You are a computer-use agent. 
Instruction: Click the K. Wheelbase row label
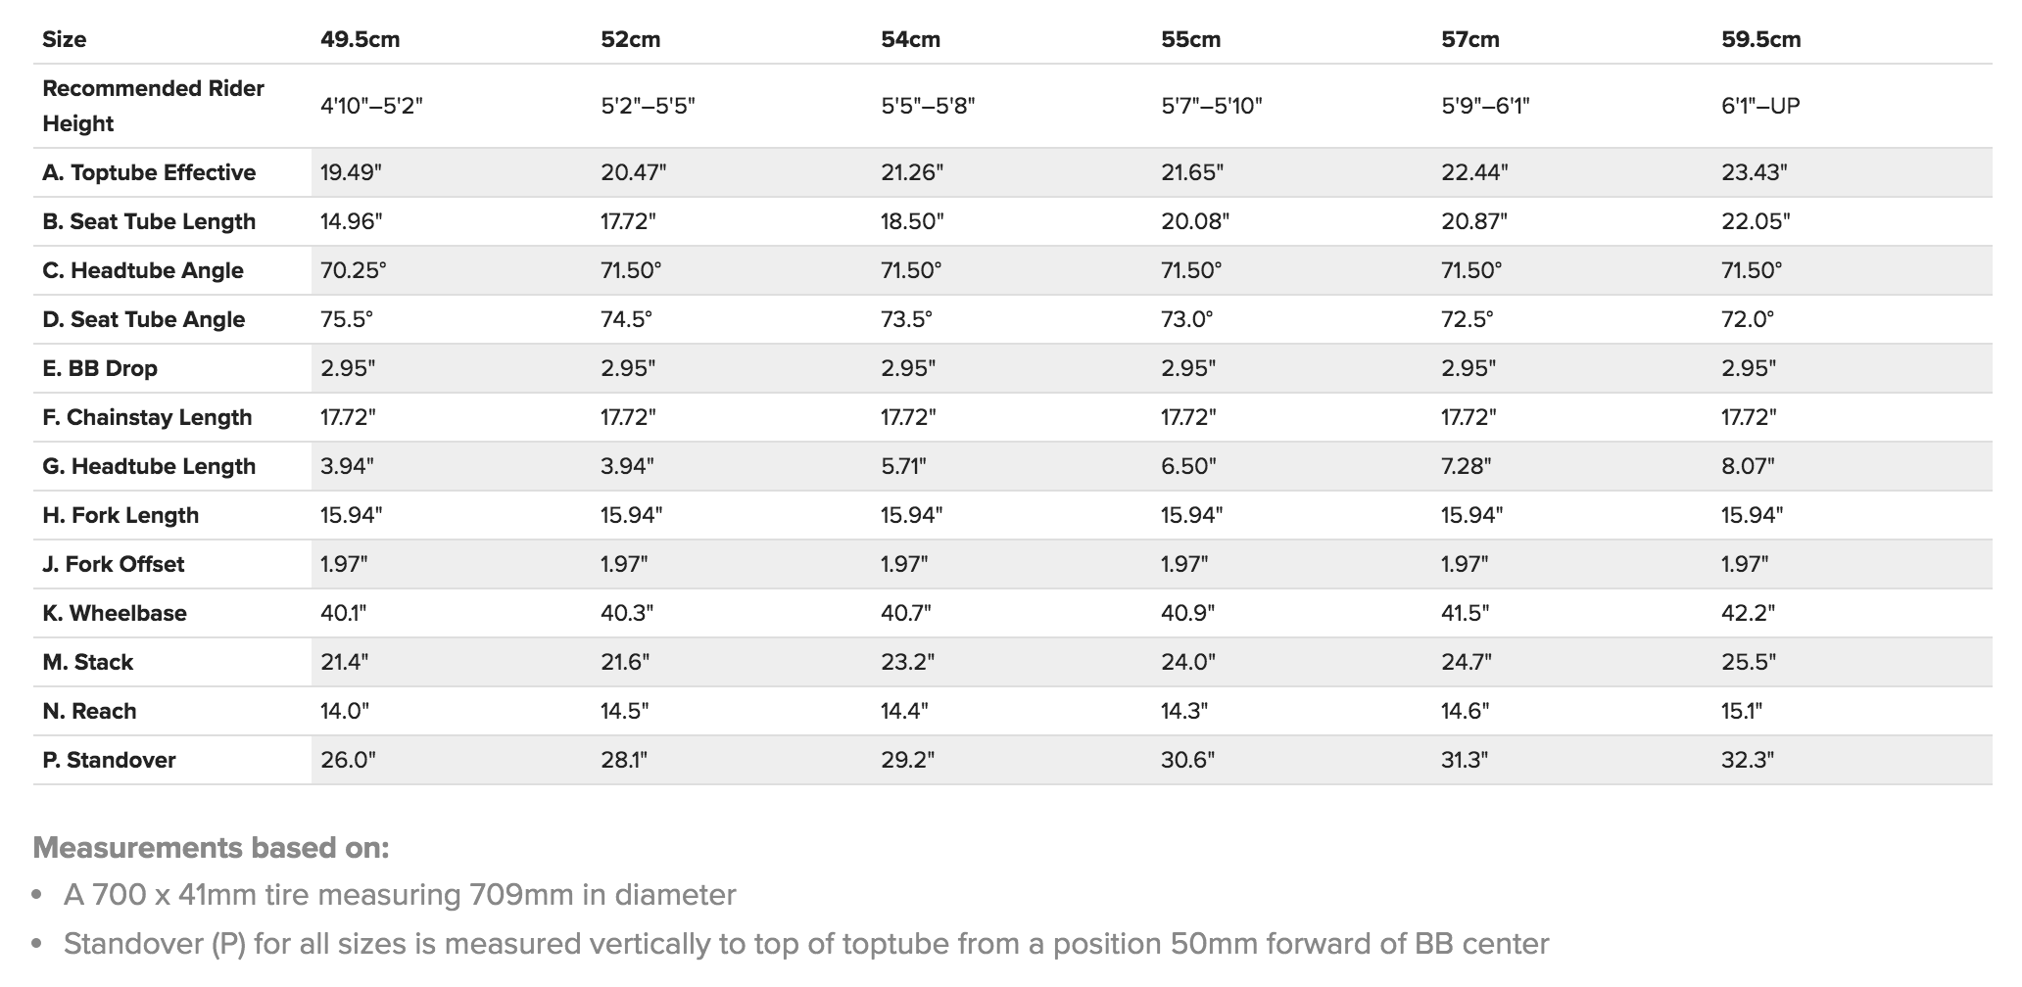[115, 614]
